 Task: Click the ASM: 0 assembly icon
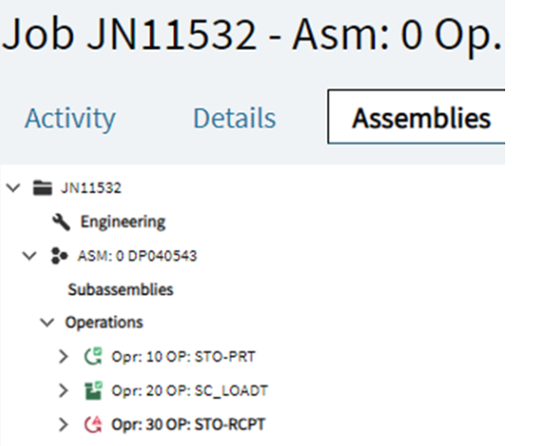pos(59,256)
